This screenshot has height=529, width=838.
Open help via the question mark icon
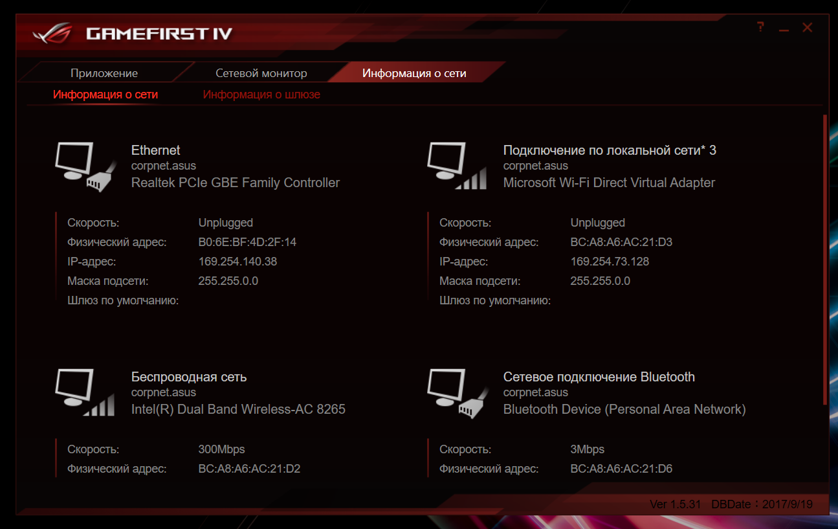click(760, 27)
